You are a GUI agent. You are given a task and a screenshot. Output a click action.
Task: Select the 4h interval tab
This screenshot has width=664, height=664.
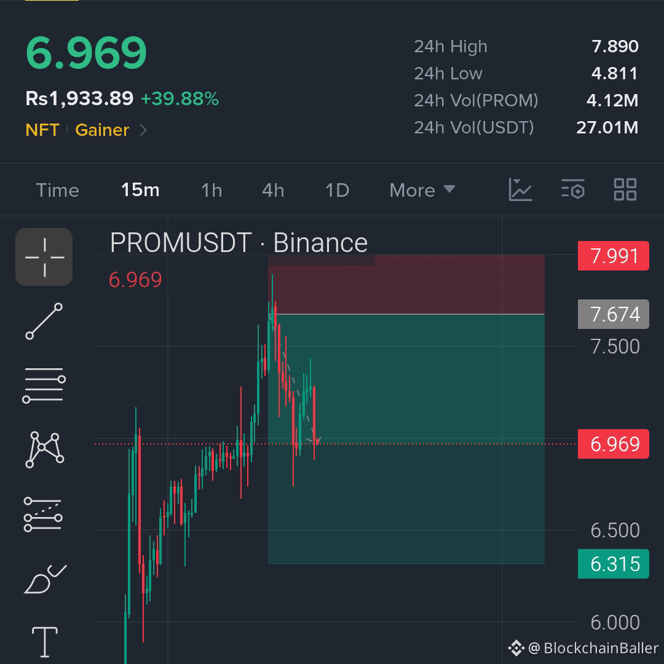pyautogui.click(x=273, y=190)
